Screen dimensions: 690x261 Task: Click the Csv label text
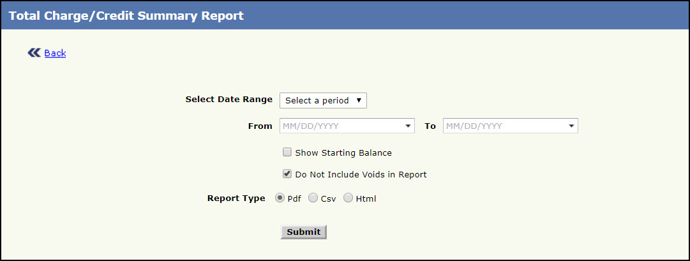pyautogui.click(x=328, y=198)
